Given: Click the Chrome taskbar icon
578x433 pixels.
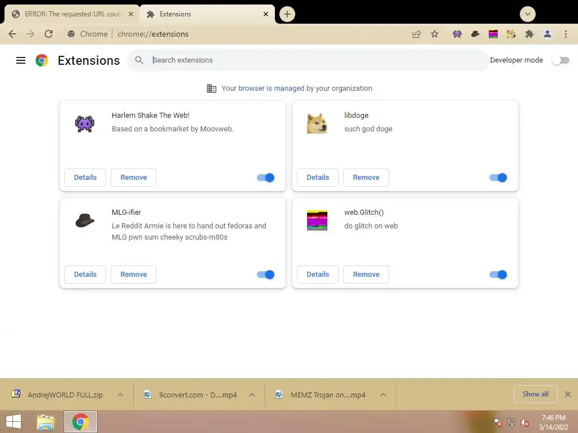Looking at the screenshot, I should coord(81,422).
